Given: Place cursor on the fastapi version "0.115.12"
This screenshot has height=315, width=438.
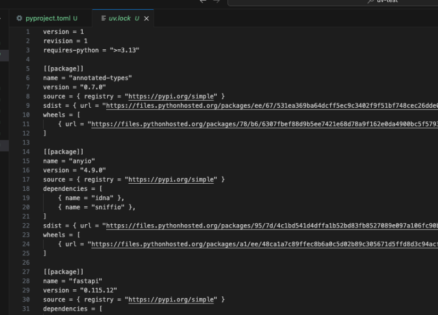Looking at the screenshot, I should click(x=97, y=290).
